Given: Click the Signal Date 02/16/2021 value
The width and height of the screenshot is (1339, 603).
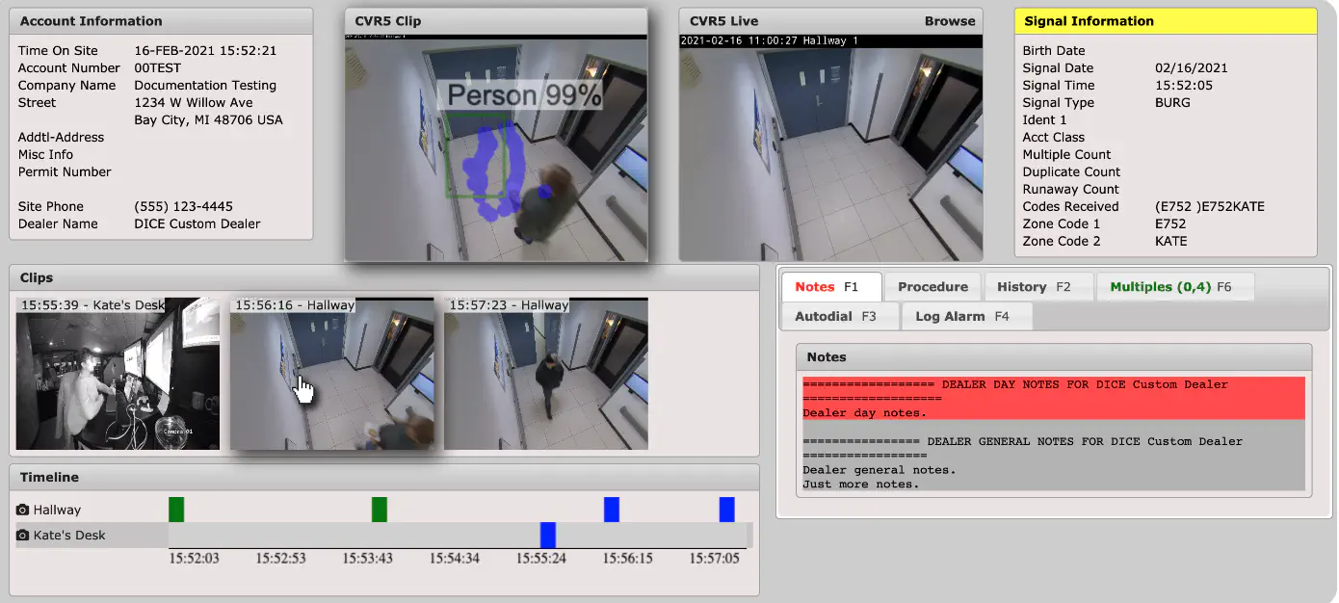Looking at the screenshot, I should pyautogui.click(x=1192, y=67).
